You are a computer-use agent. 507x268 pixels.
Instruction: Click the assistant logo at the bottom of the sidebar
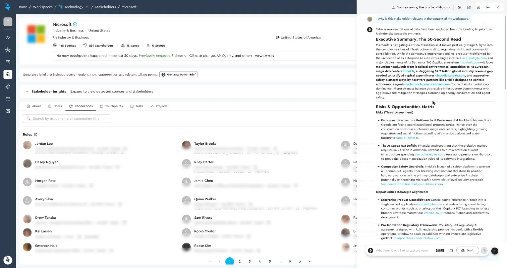pyautogui.click(x=8, y=260)
